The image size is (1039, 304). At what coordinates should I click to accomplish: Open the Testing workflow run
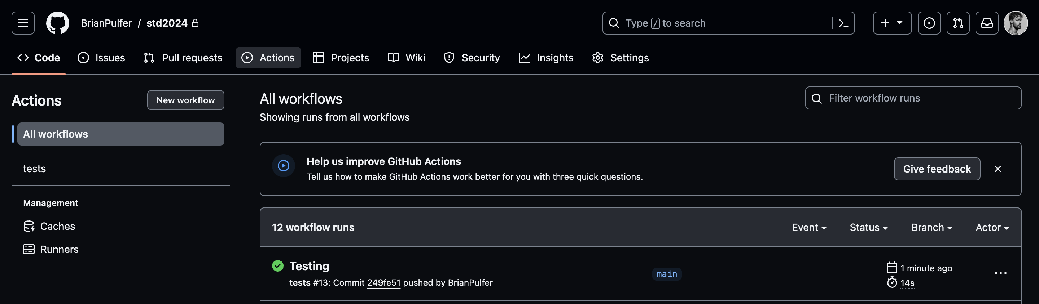tap(310, 266)
